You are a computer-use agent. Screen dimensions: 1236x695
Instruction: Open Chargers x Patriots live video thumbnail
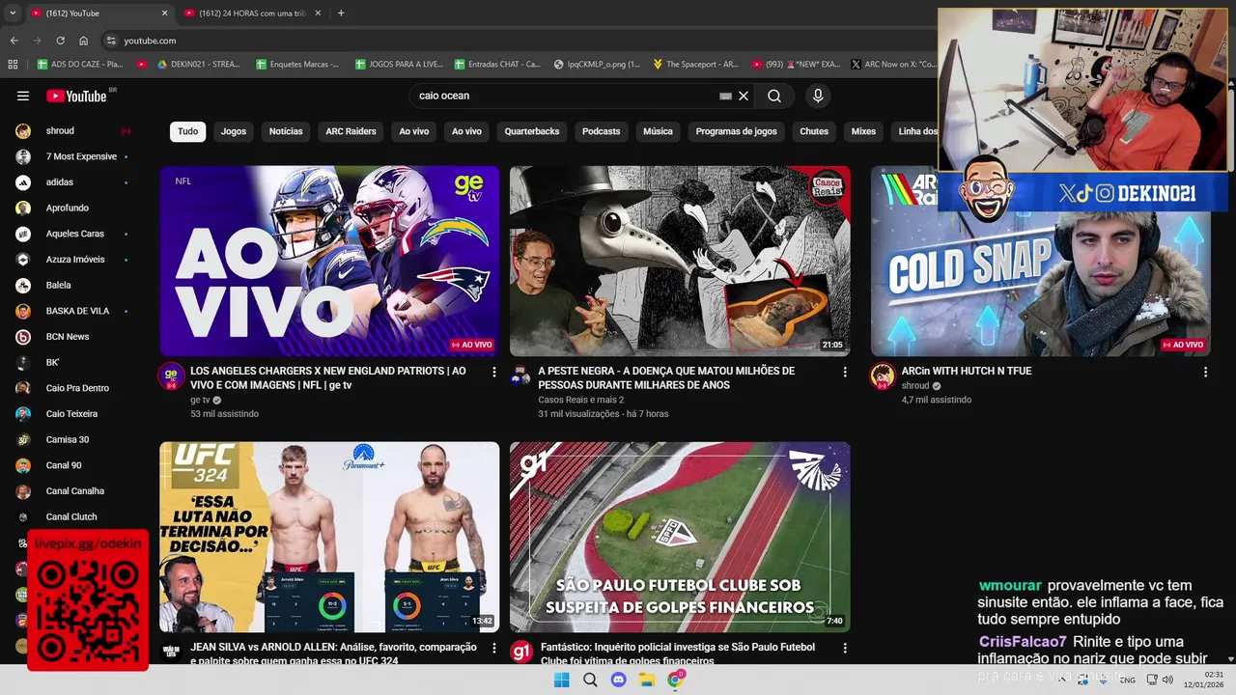tap(329, 261)
